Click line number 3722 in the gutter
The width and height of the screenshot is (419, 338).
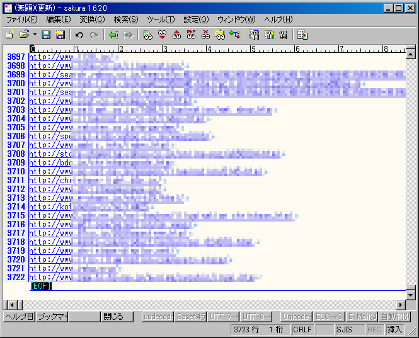(x=16, y=277)
